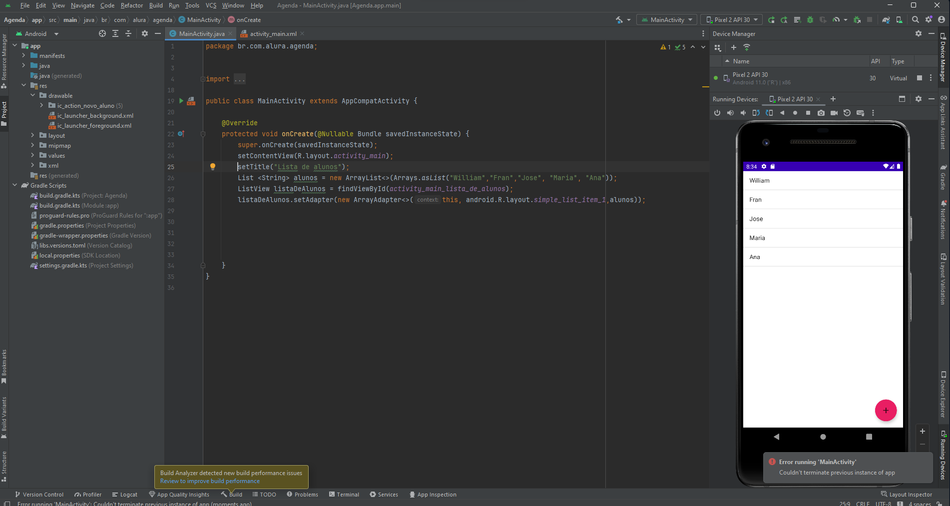
Task: Open Pixel 2 API 30 device dropdown
Action: 732,20
